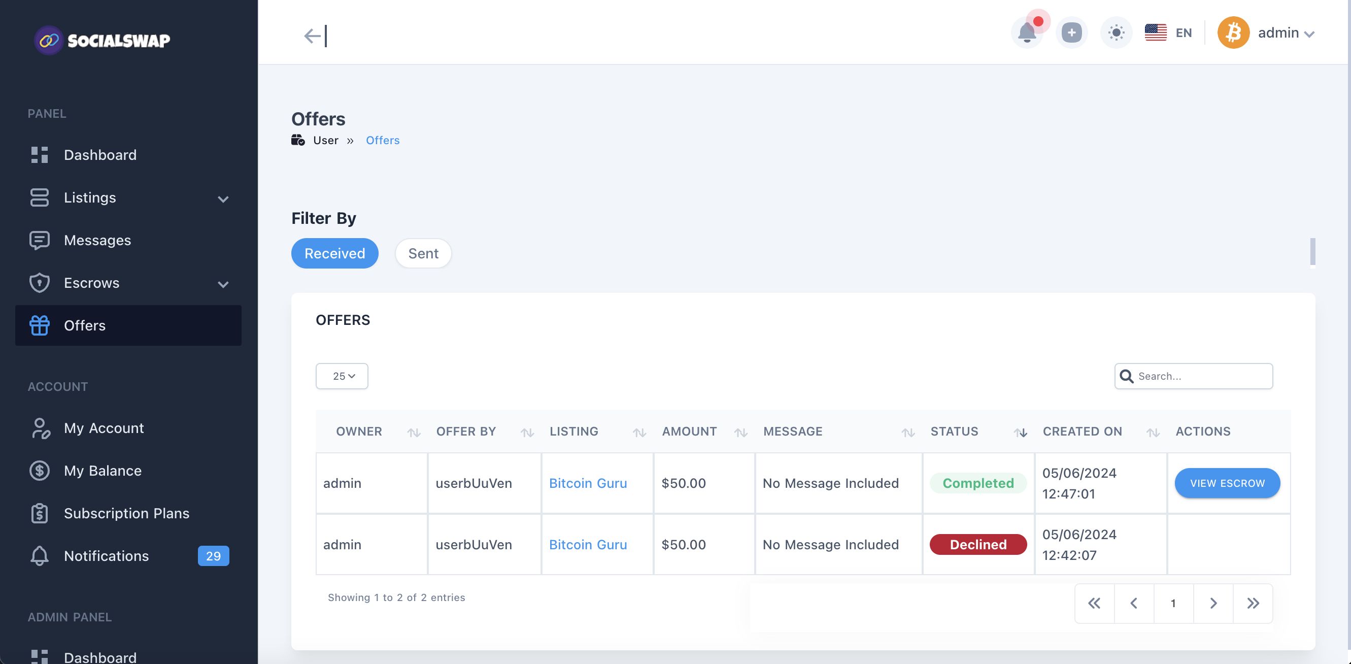Sort table by Amount column
This screenshot has width=1351, height=664.
click(704, 431)
